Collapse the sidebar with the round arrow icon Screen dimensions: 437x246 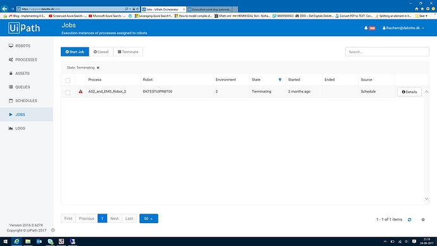(53, 230)
